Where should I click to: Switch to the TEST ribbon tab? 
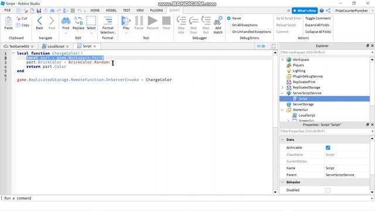[x=127, y=11]
